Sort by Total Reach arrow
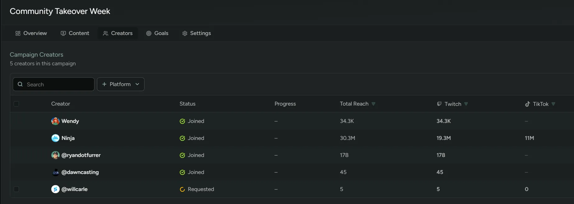Screen dimensions: 574x204 373,104
